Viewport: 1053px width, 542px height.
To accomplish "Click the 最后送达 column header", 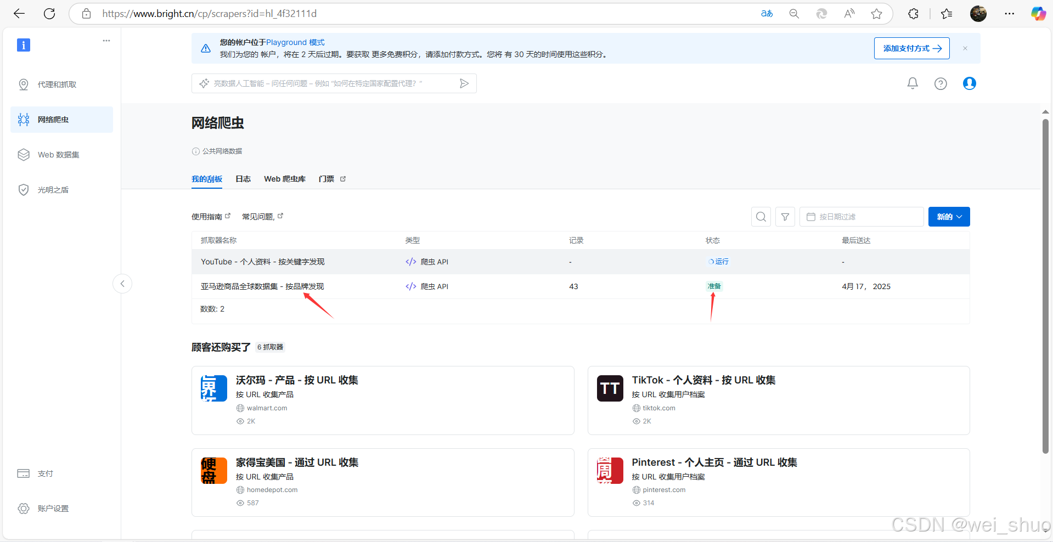I will click(856, 240).
